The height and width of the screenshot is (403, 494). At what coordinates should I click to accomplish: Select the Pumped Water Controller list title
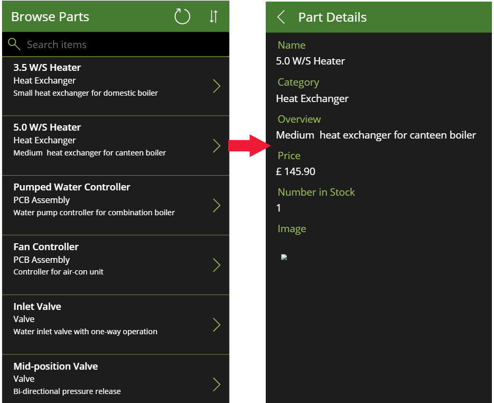71,187
